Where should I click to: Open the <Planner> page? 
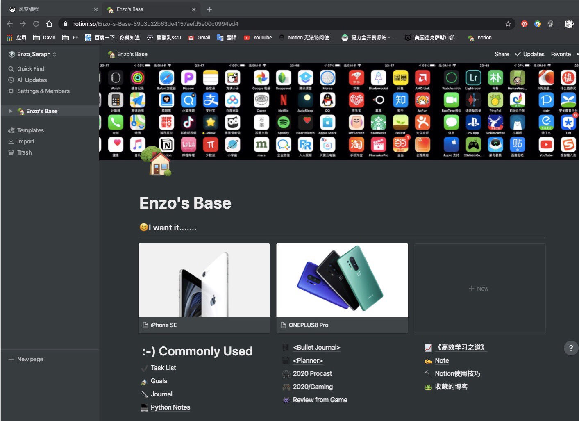point(308,361)
